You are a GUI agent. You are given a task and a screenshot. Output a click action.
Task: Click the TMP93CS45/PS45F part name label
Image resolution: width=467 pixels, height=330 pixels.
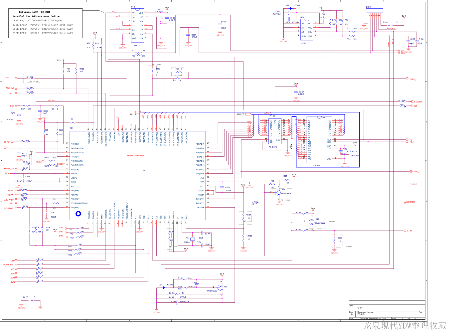pos(135,155)
